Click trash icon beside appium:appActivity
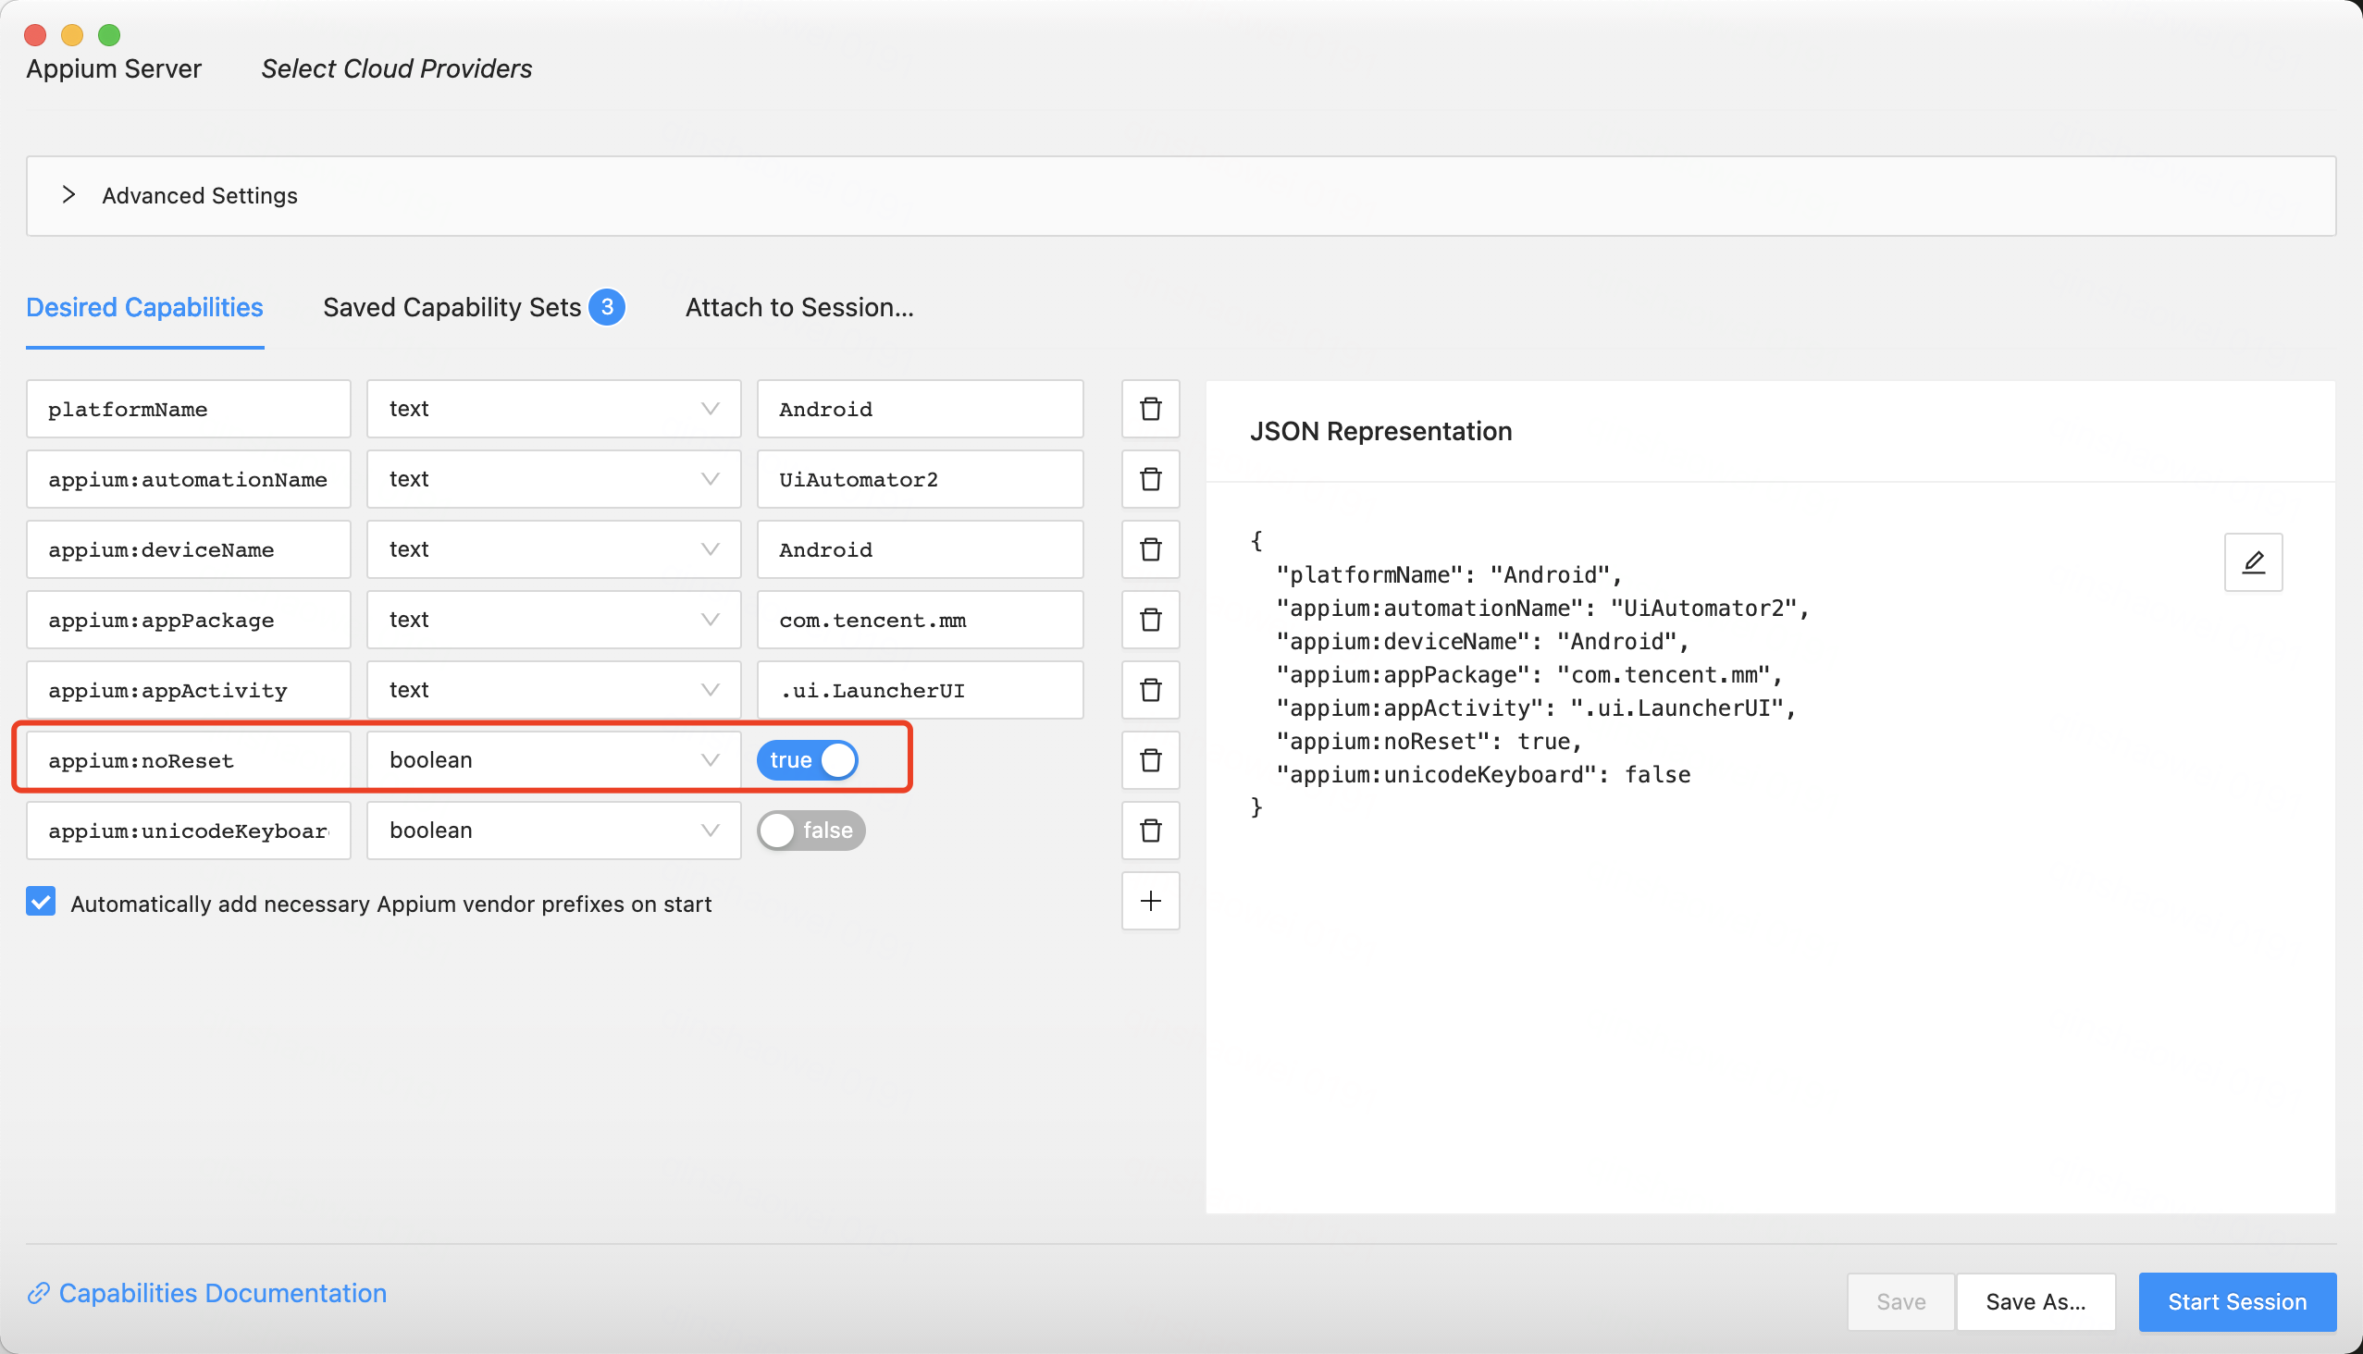 (1150, 690)
